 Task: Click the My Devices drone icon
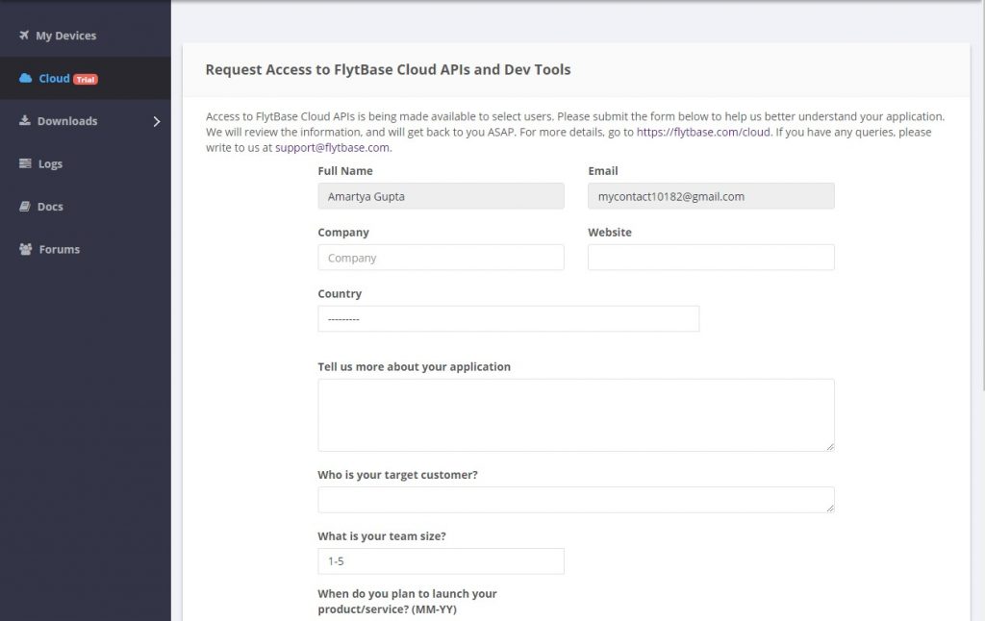click(x=24, y=36)
